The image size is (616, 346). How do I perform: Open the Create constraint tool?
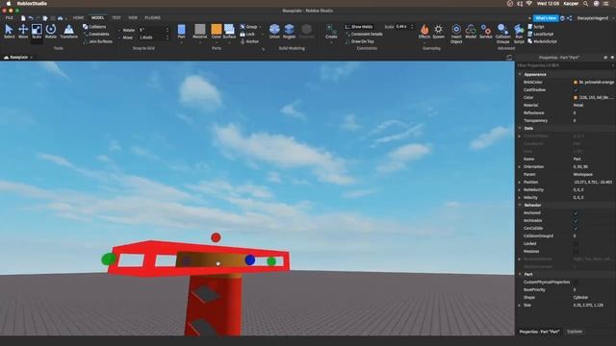331,32
